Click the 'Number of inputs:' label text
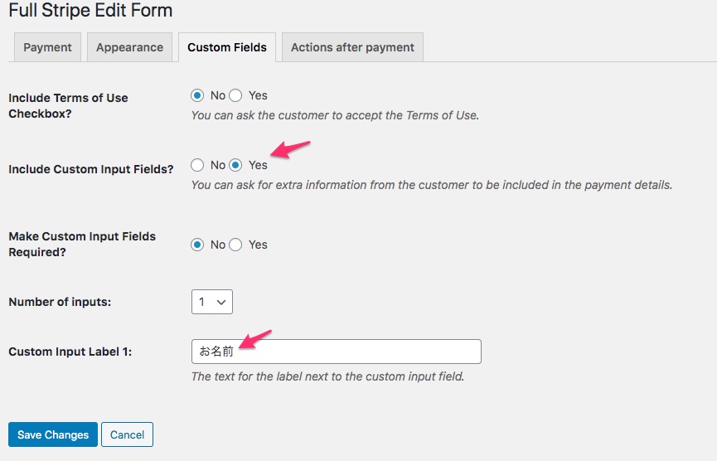Image resolution: width=717 pixels, height=461 pixels. pos(60,302)
